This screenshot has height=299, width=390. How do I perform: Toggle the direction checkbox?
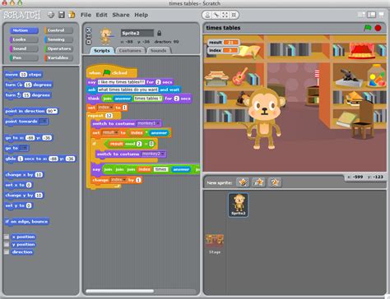7,252
